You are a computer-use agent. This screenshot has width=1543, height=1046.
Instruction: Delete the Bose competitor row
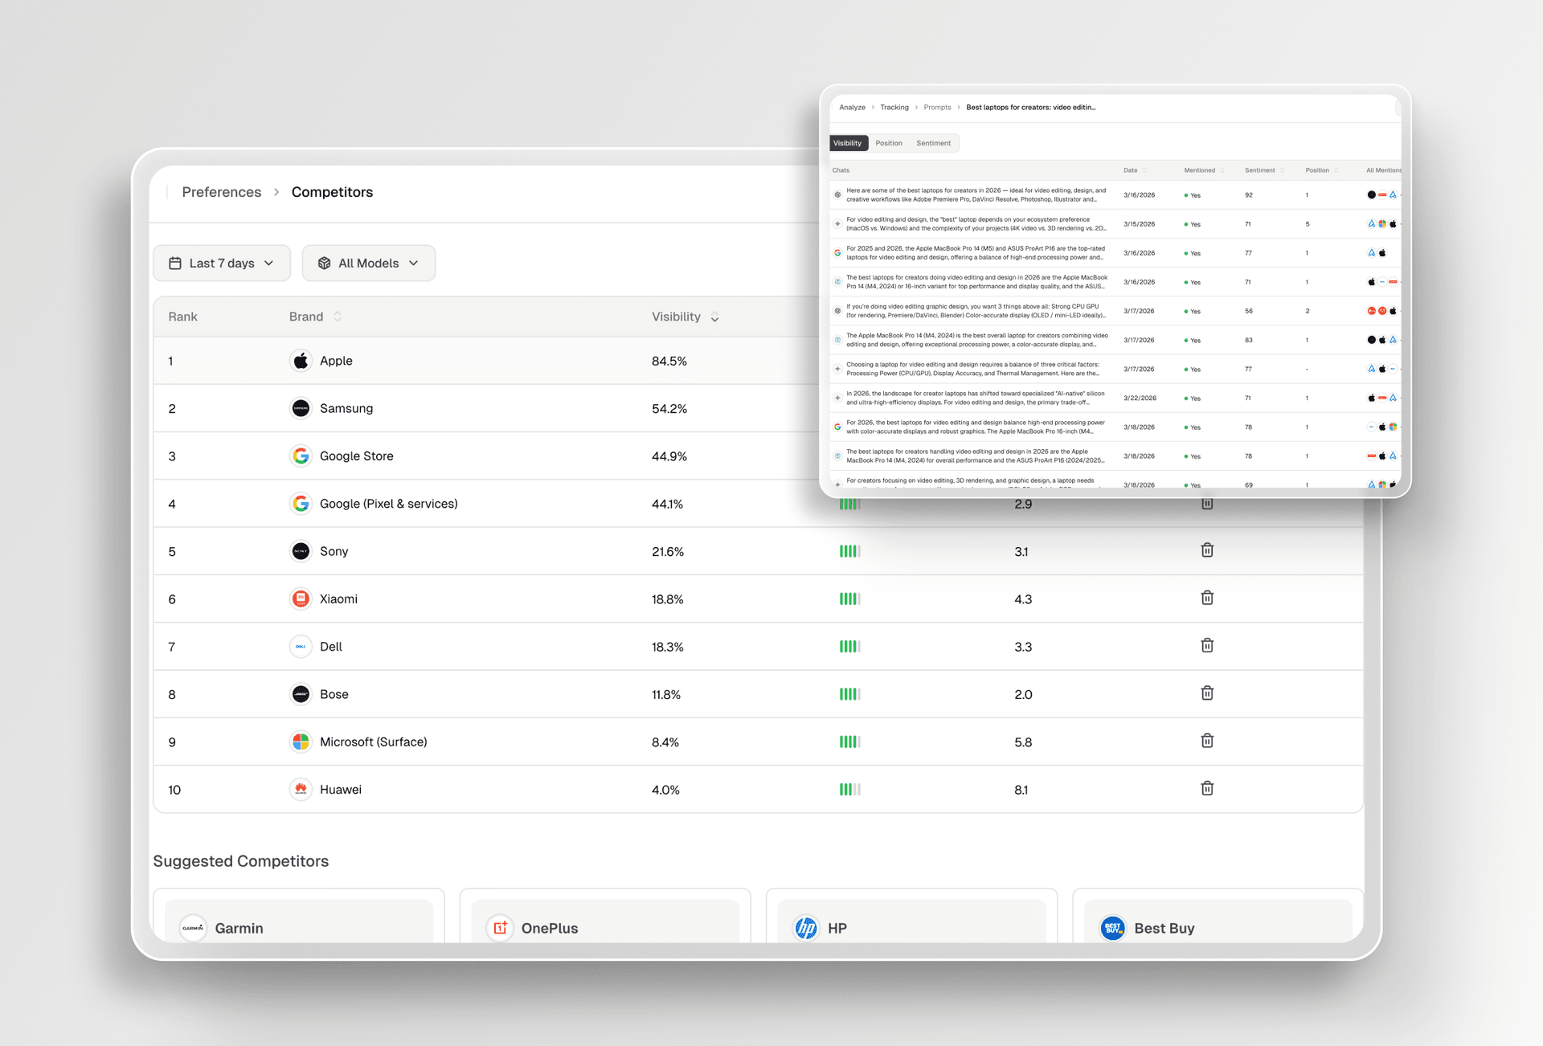tap(1207, 693)
